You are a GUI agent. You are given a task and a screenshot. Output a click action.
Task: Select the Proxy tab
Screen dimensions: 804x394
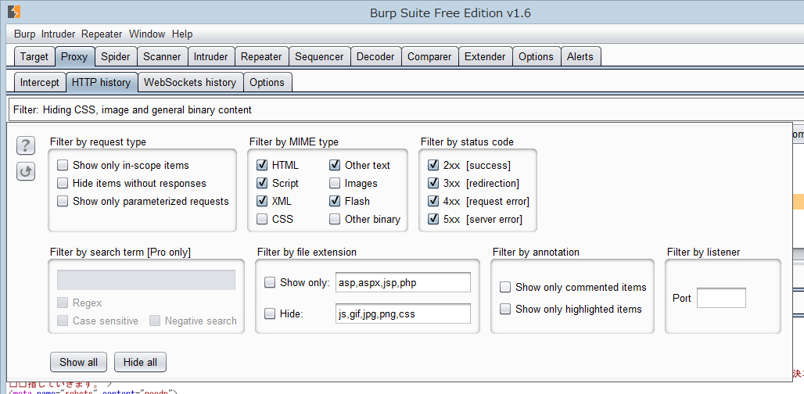(74, 57)
